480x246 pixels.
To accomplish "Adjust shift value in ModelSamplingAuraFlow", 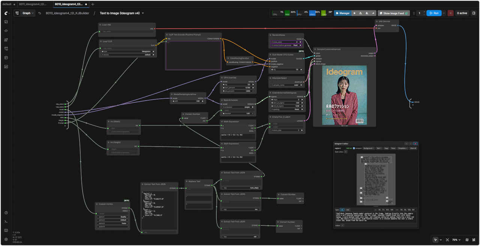I will click(x=188, y=101).
